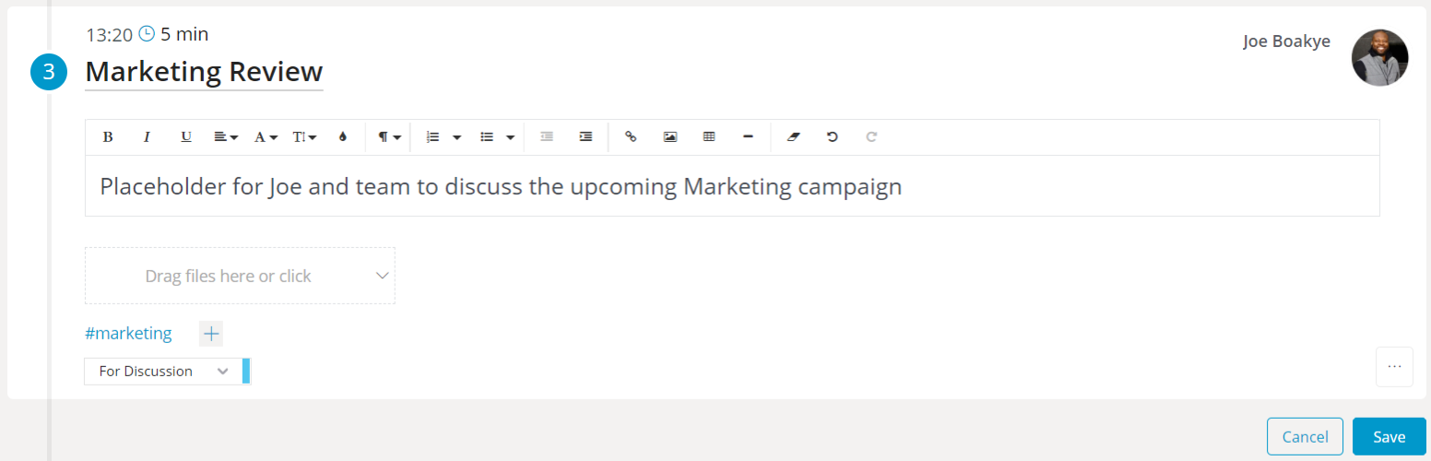Open the For Discussion status dropdown

coord(166,371)
